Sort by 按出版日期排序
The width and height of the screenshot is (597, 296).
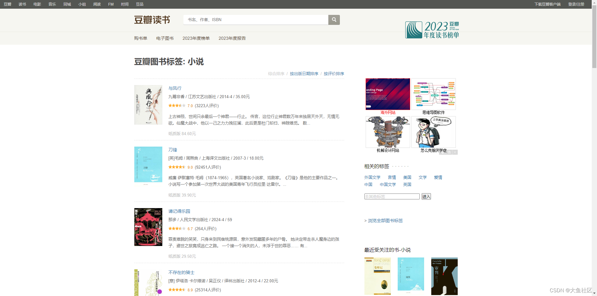tap(304, 74)
